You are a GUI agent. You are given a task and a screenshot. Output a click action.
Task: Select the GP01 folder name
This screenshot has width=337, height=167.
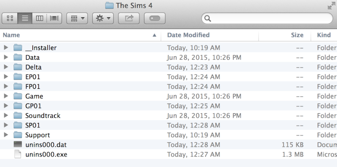coord(33,106)
